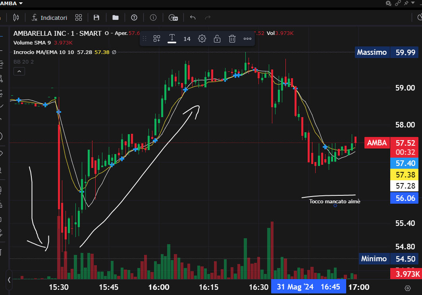This screenshot has width=422, height=295.
Task: Click the Minimo 54.50 price label
Action: coord(388,258)
